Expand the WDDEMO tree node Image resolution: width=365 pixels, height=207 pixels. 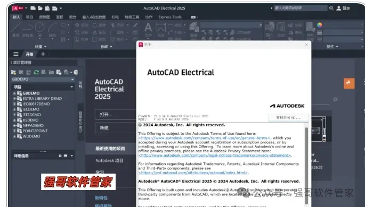(x=14, y=136)
